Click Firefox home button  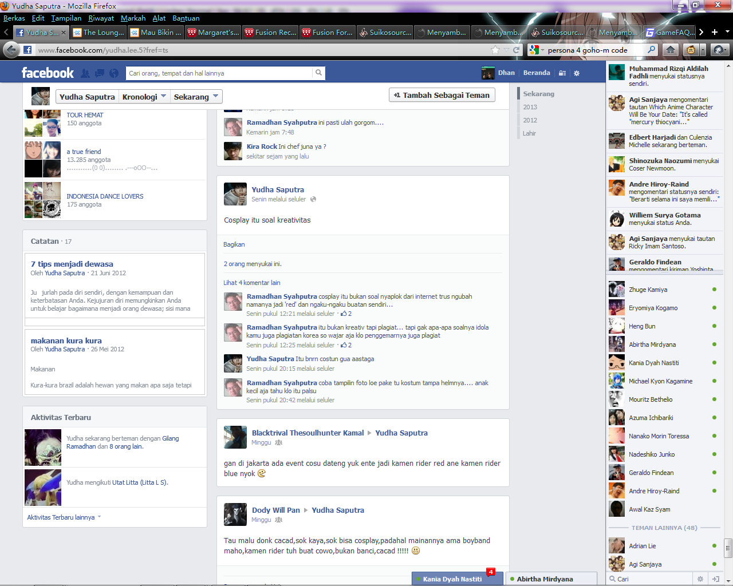670,50
